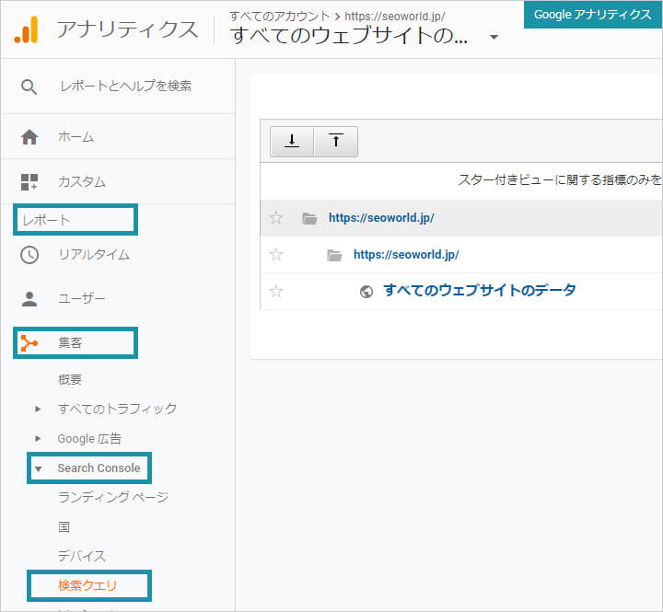Expand all rows with the up-arrow button
This screenshot has height=612, width=663.
[336, 141]
